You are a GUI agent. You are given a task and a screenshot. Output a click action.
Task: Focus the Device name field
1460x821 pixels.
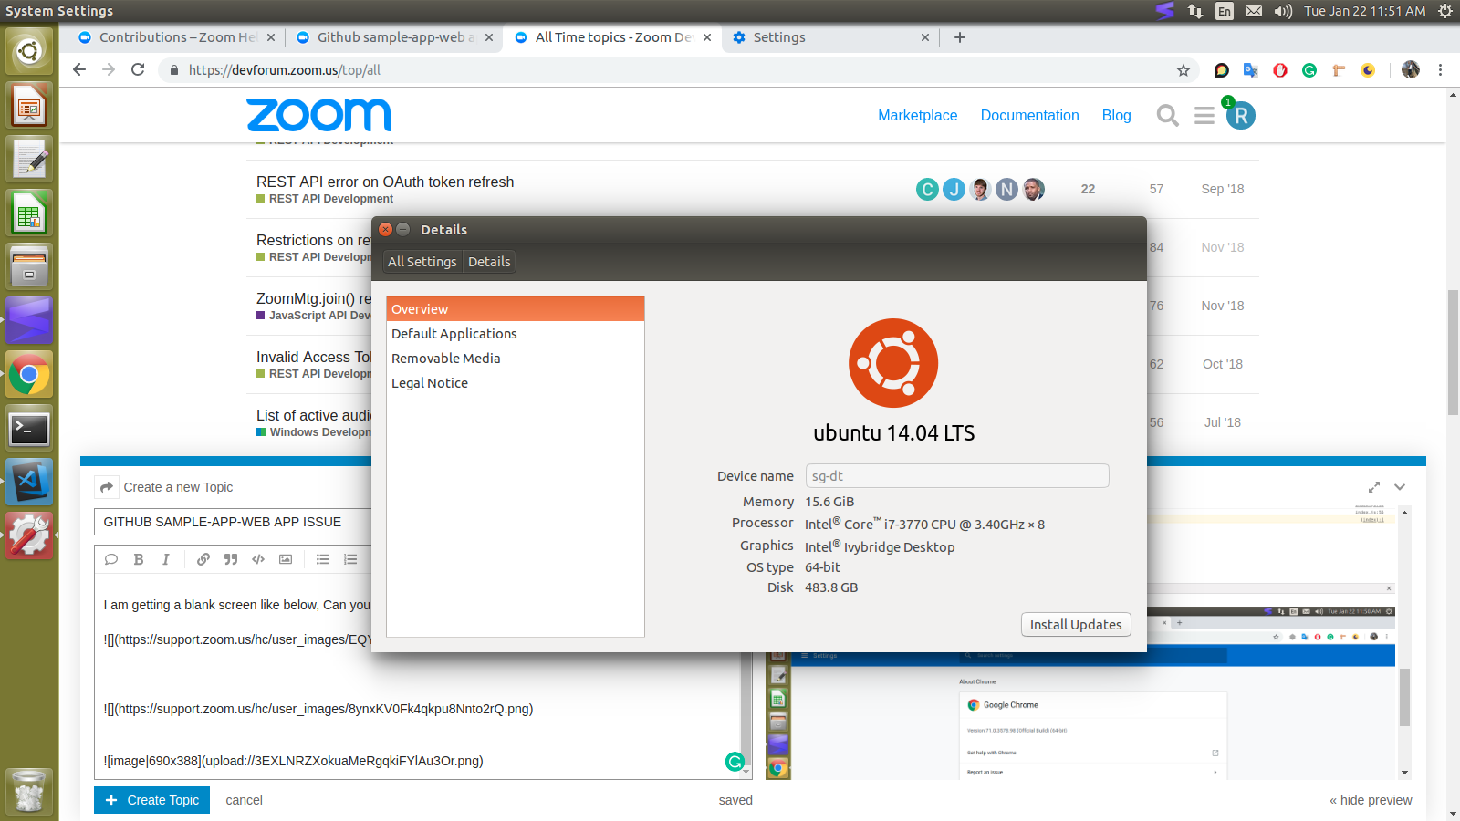click(x=957, y=476)
